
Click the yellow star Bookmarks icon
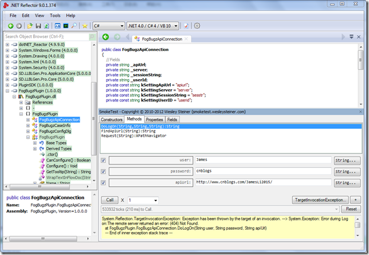click(x=85, y=26)
